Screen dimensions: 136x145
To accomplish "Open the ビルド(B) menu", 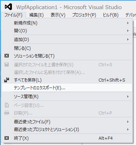I will click(110, 15).
